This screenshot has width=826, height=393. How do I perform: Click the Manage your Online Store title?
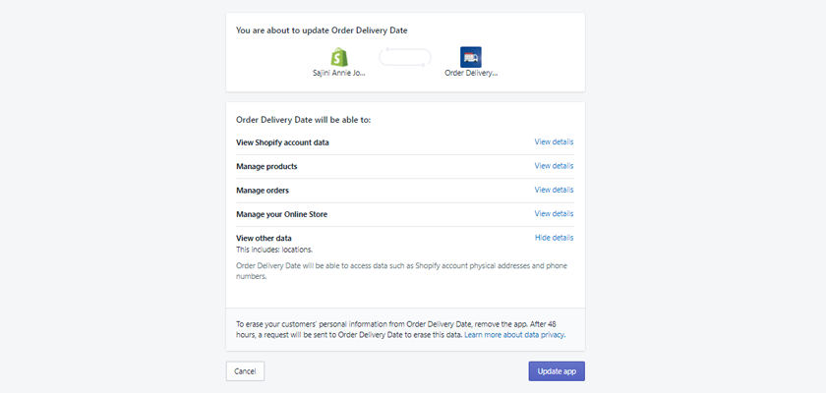point(281,214)
